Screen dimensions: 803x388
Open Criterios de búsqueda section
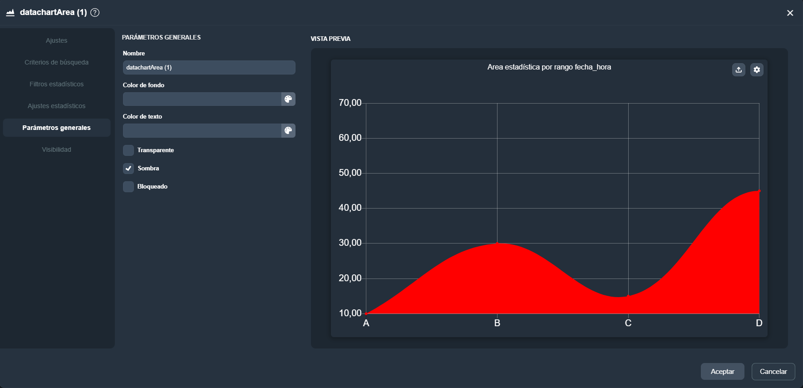(56, 62)
